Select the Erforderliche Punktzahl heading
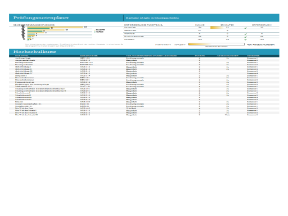Image resolution: width=288 pixels, height=216 pixels. point(143,25)
